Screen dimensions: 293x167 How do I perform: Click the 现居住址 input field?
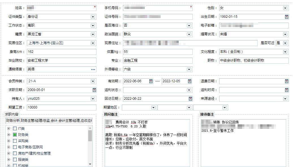pos(190,43)
